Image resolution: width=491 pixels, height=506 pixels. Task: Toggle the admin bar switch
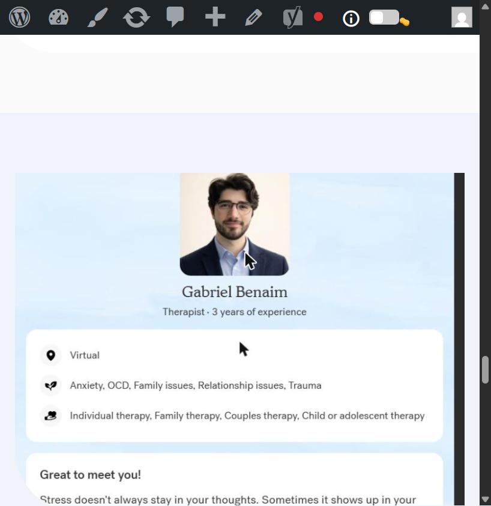384,17
